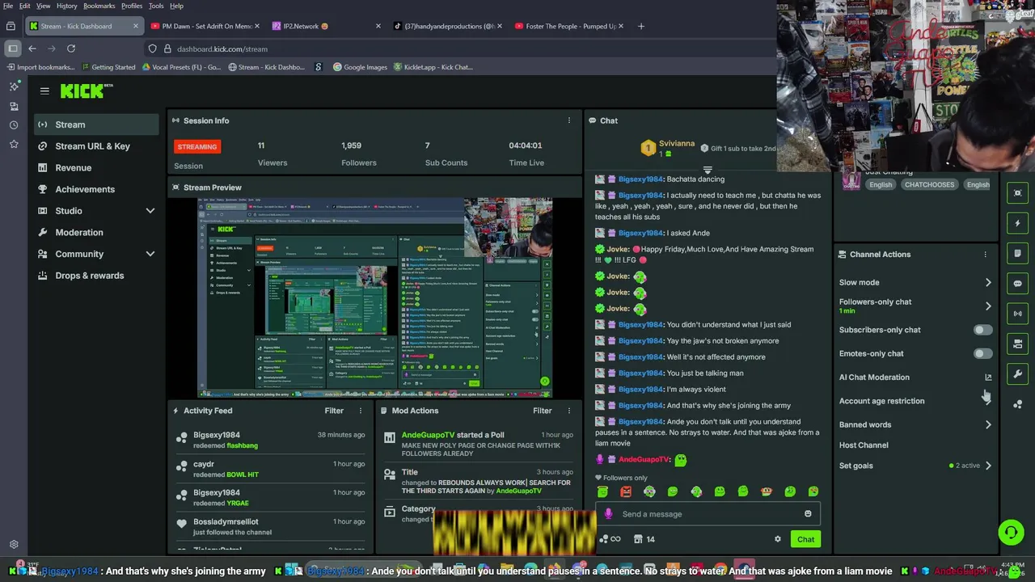Open Revenue page in sidebar
Viewport: 1035px width, 582px height.
96,167
